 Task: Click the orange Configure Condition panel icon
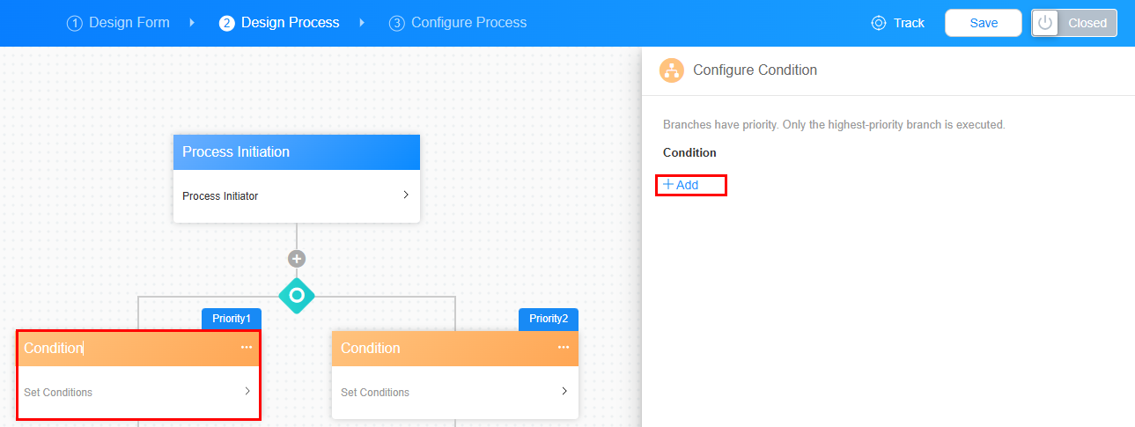click(672, 70)
